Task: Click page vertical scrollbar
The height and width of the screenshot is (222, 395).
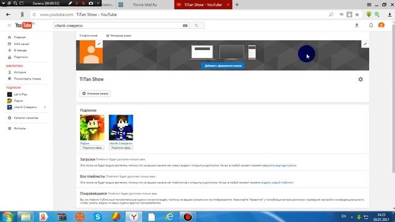Action: 394,98
